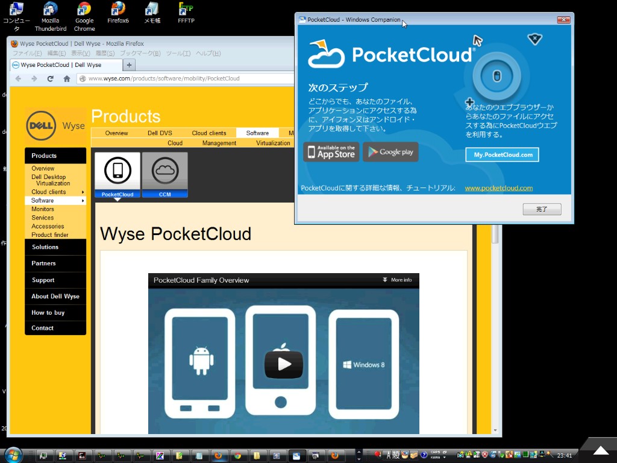Click the Google play badge
This screenshot has width=617, height=463.
(x=390, y=152)
